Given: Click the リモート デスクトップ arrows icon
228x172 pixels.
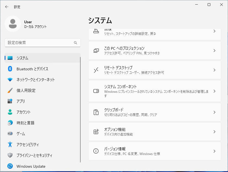Looking at the screenshot, I should click(96, 70).
